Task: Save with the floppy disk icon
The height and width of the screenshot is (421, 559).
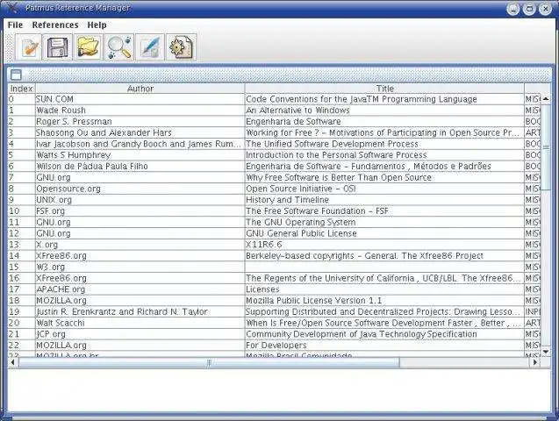Action: coord(58,47)
